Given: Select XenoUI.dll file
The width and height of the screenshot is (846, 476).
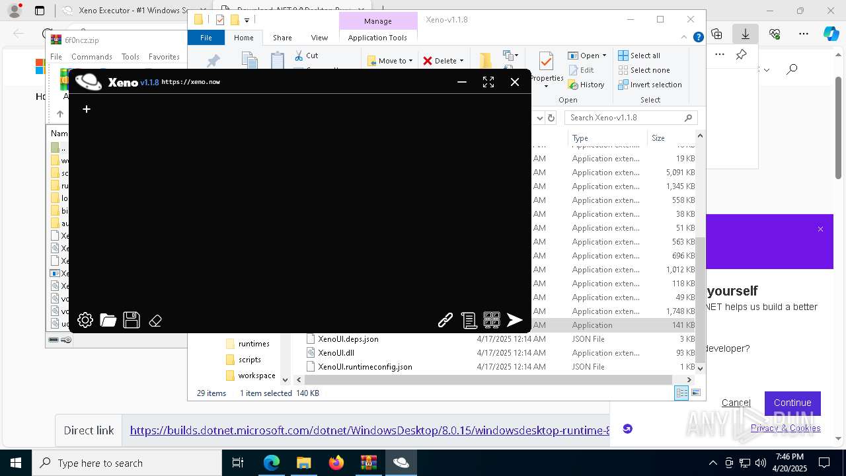Looking at the screenshot, I should pyautogui.click(x=336, y=353).
